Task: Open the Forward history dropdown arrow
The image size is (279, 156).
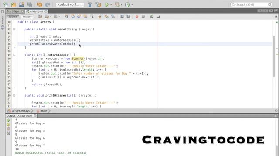Action: coord(59,16)
